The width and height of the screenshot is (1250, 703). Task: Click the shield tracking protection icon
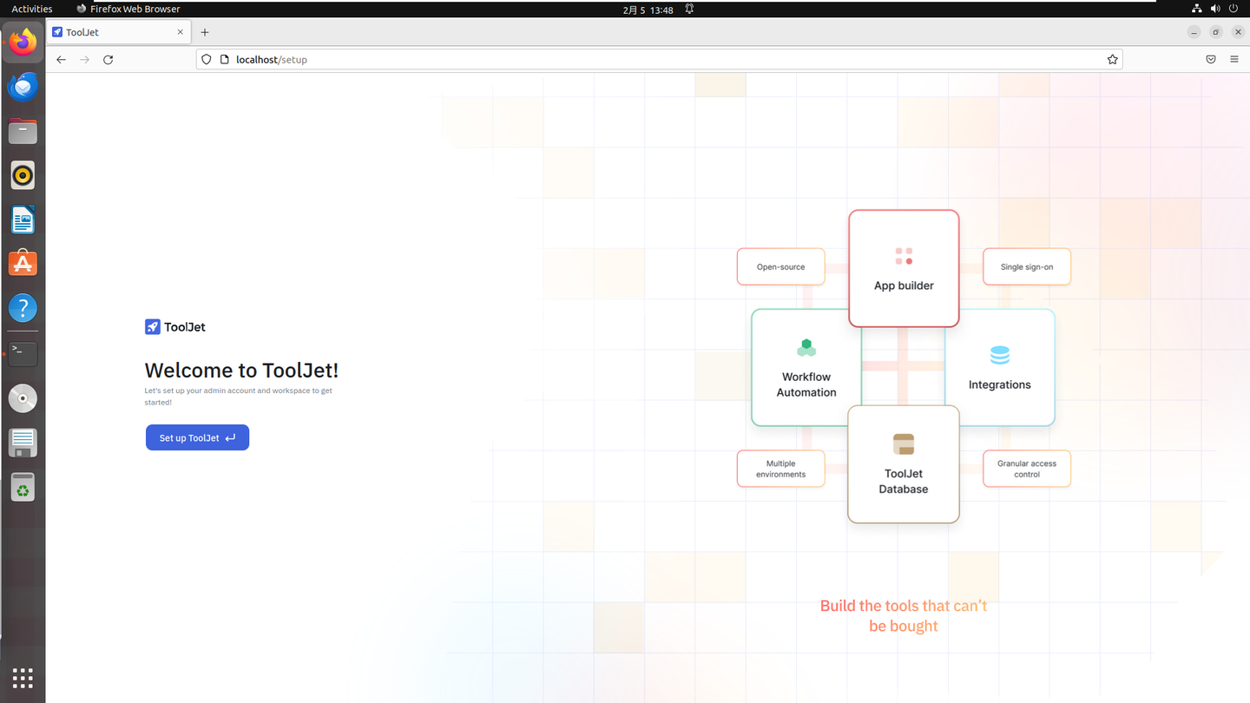(x=206, y=59)
